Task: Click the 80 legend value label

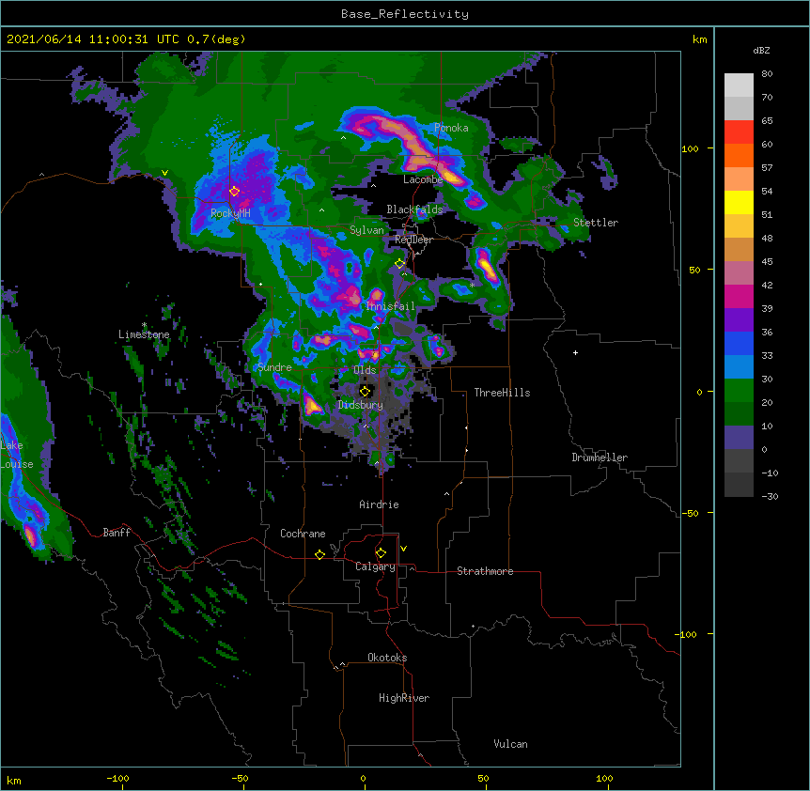Action: pyautogui.click(x=767, y=74)
